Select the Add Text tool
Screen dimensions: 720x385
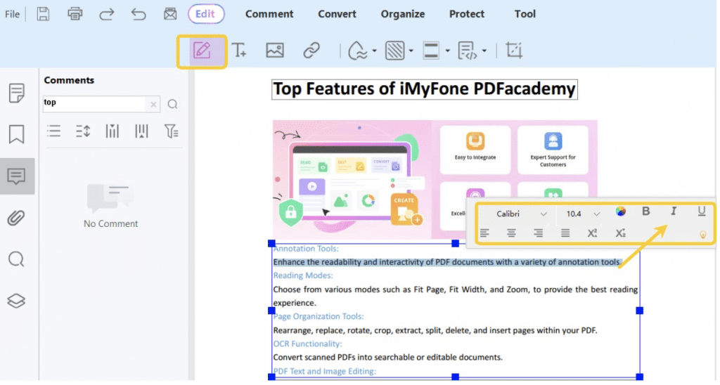[x=239, y=50]
